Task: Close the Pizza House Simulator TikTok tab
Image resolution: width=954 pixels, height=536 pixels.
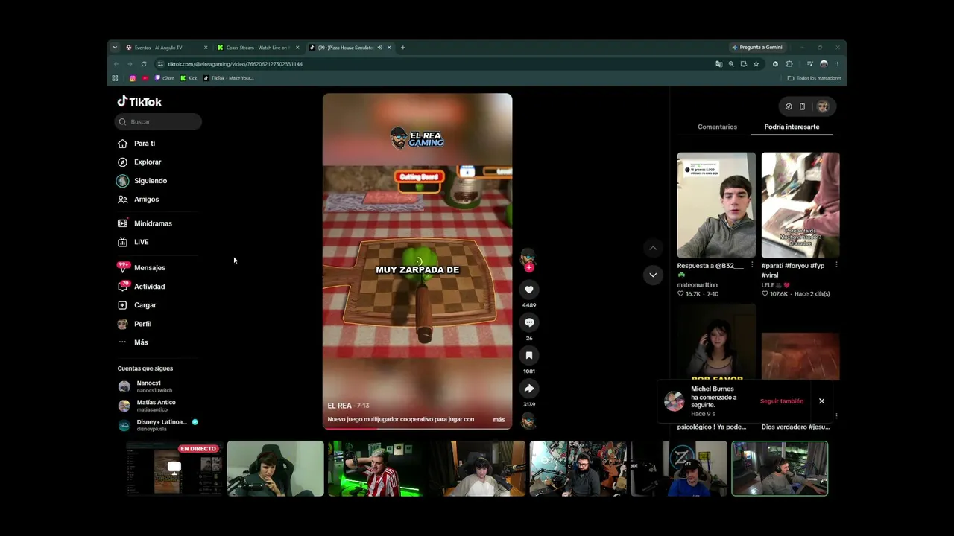Action: [x=388, y=48]
